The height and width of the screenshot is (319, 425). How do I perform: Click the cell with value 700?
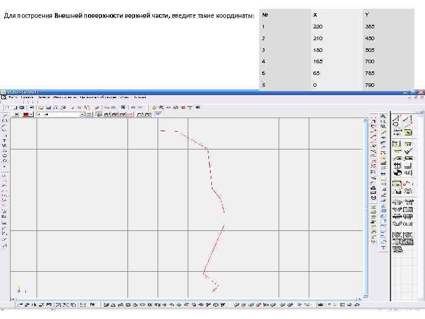point(370,61)
